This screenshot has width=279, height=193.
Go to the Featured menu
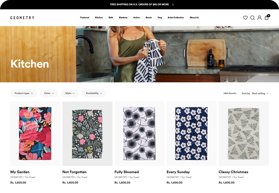85,18
